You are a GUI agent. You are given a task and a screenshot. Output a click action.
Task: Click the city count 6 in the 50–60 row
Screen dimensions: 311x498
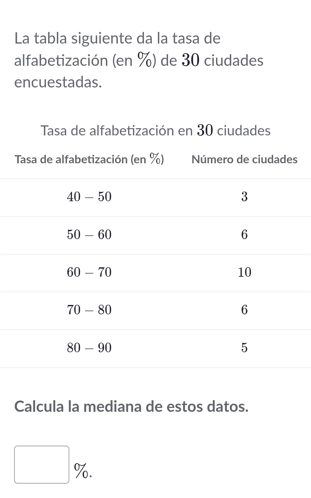click(245, 234)
